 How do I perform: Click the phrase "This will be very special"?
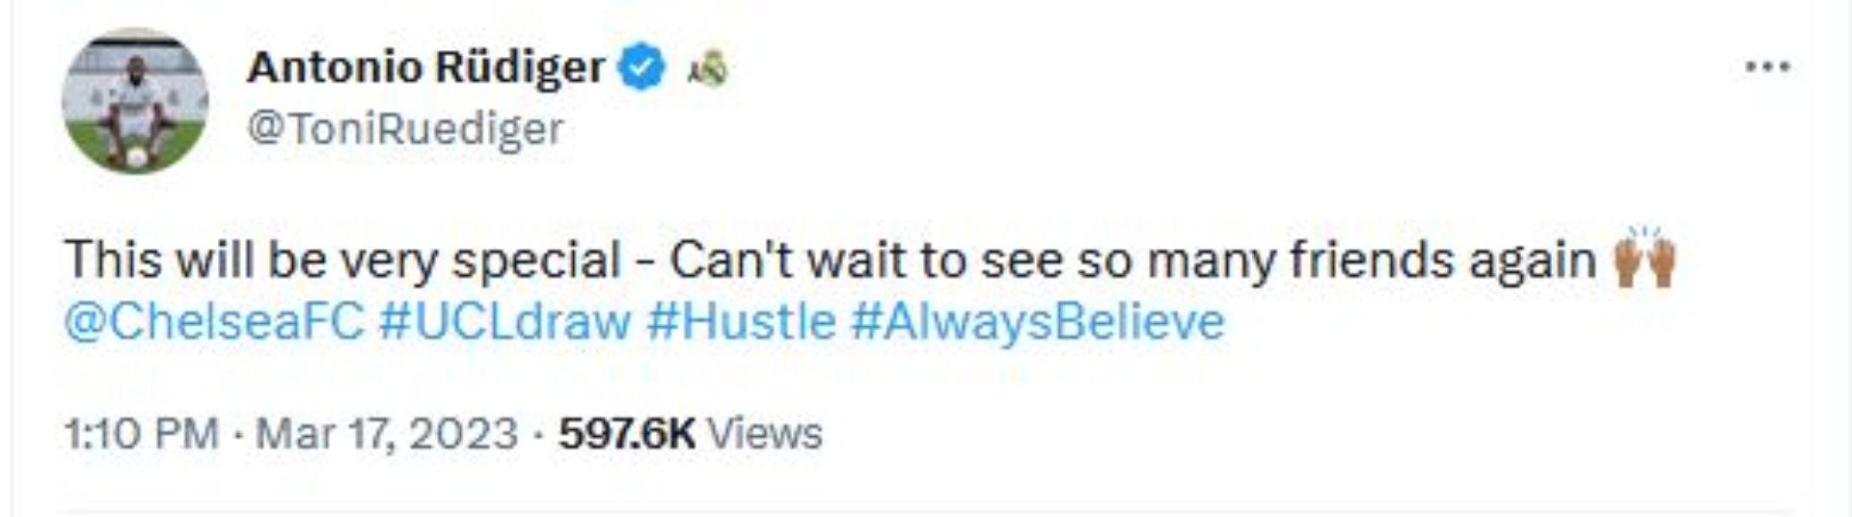[x=342, y=260]
